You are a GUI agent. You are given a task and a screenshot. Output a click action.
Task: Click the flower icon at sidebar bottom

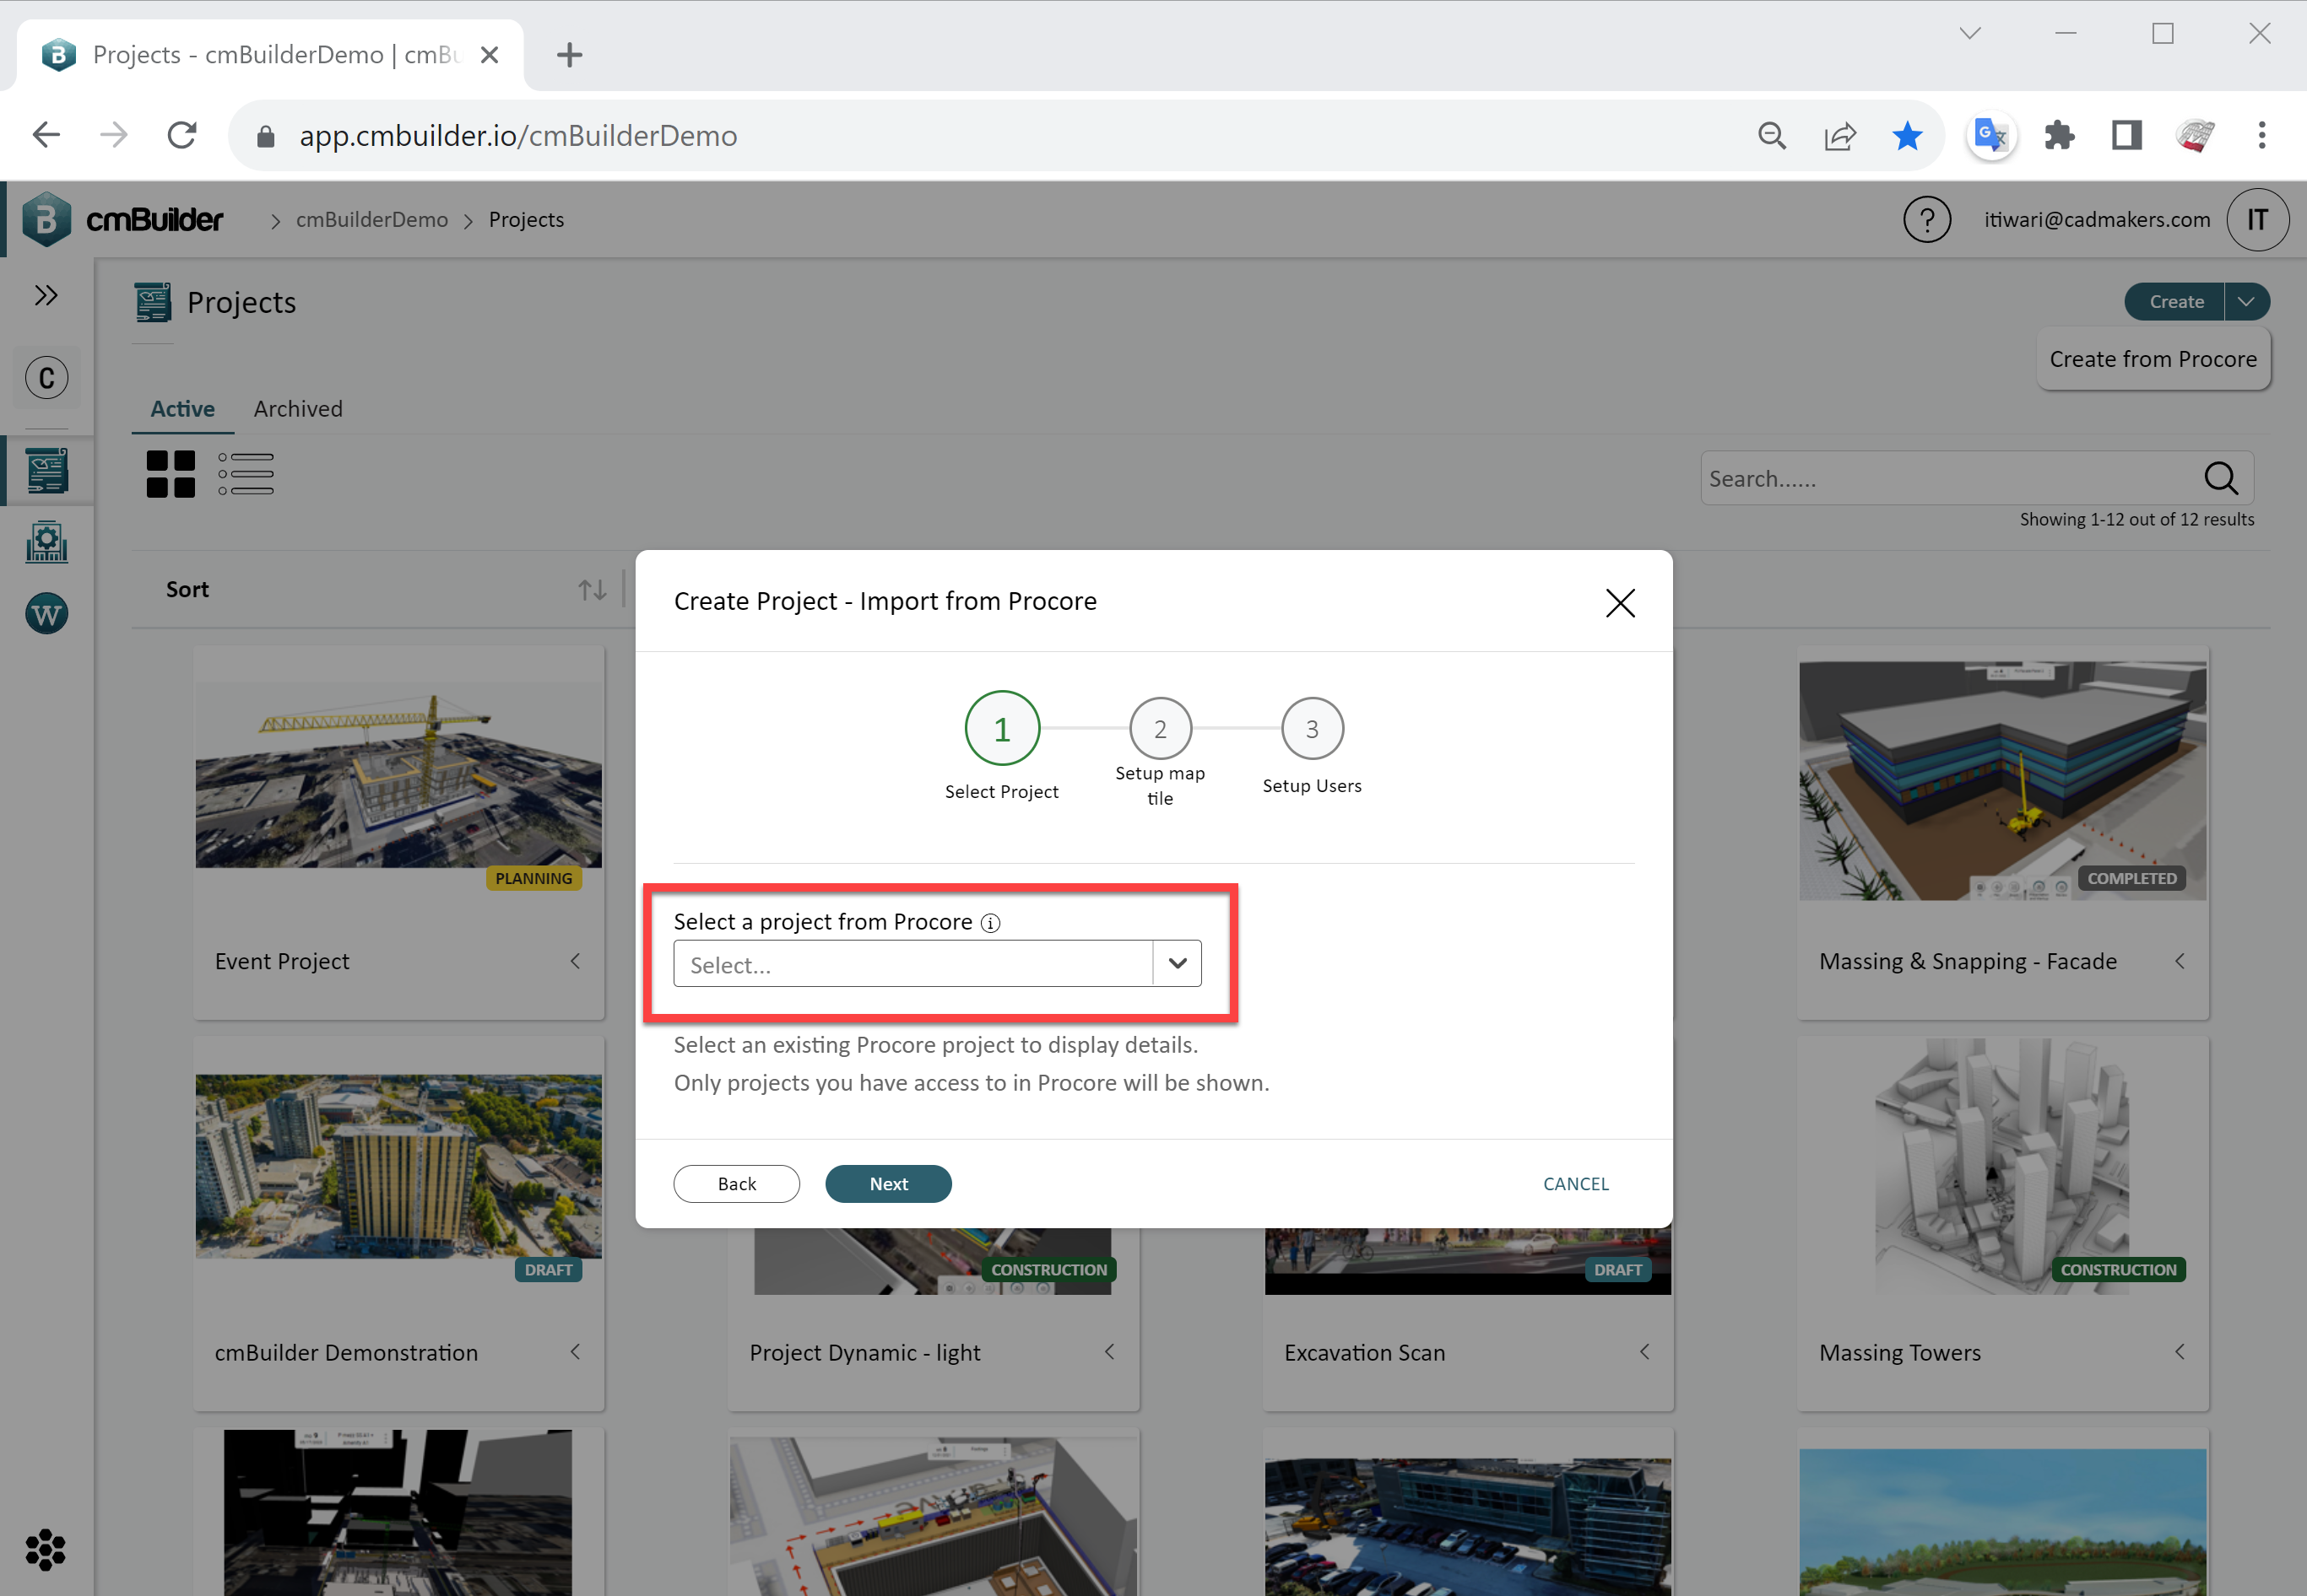[45, 1550]
